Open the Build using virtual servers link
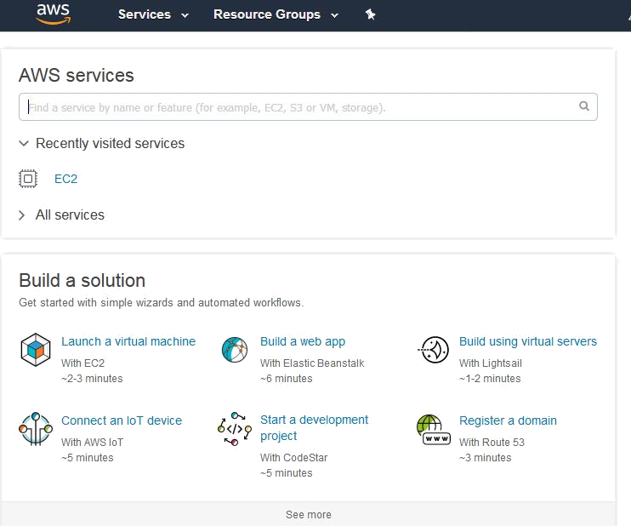Screen dimensions: 631x526 click(527, 341)
